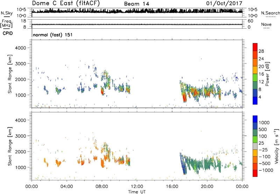Click the plot title 'Dome C East (fitACF)'
The width and height of the screenshot is (280, 194).
(x=66, y=3)
